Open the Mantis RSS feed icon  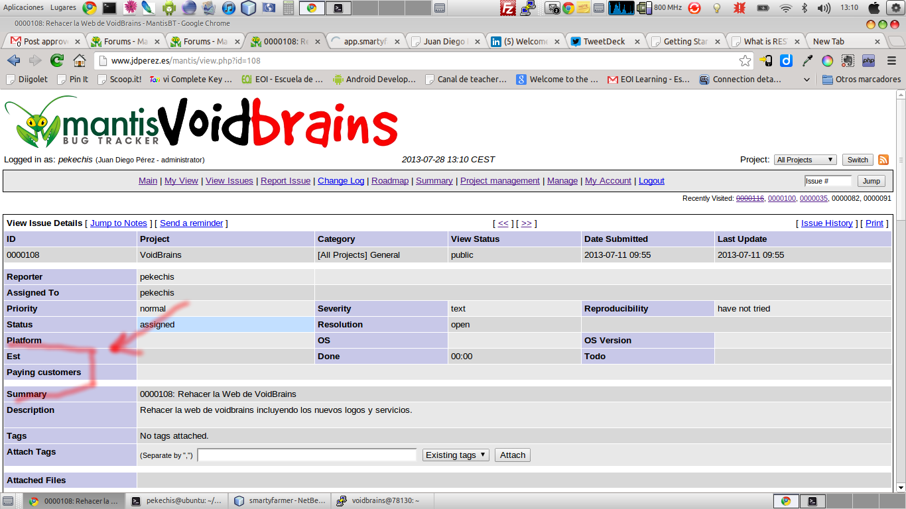coord(883,160)
